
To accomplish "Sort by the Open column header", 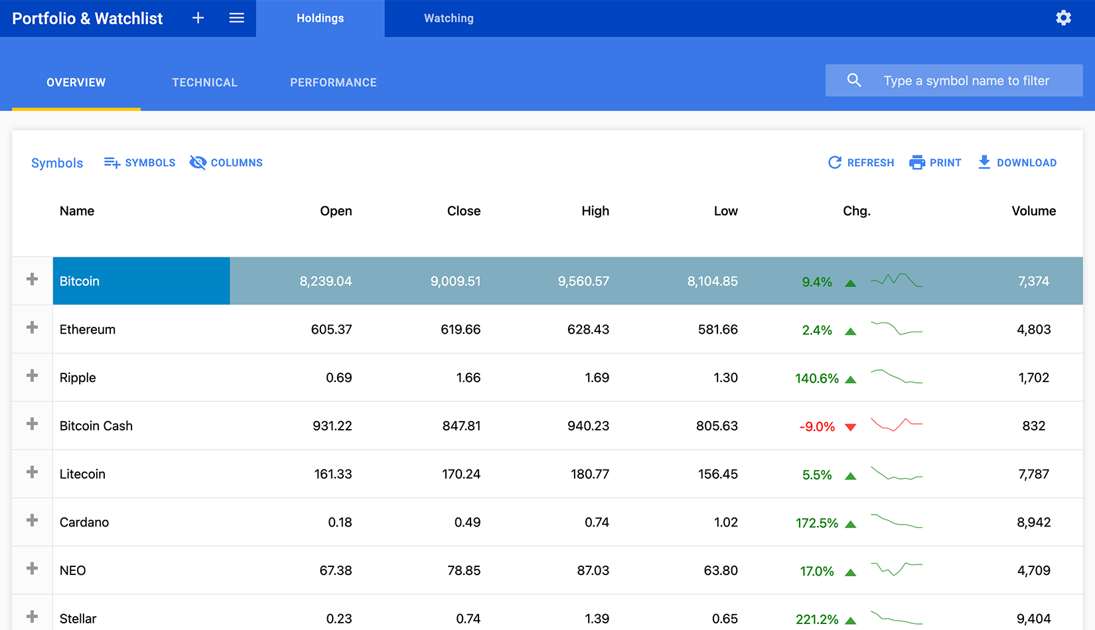I will (x=336, y=211).
